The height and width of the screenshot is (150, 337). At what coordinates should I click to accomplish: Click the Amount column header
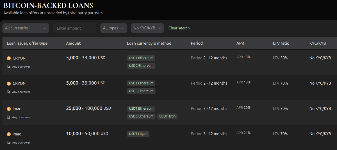coord(73,43)
